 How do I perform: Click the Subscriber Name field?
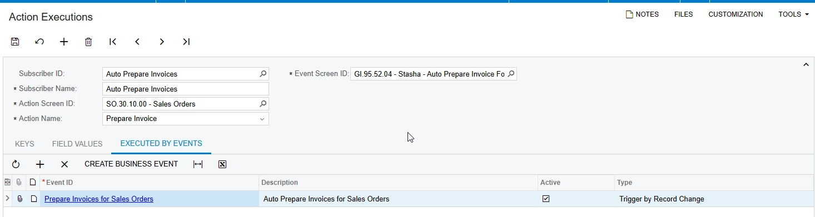tap(186, 89)
